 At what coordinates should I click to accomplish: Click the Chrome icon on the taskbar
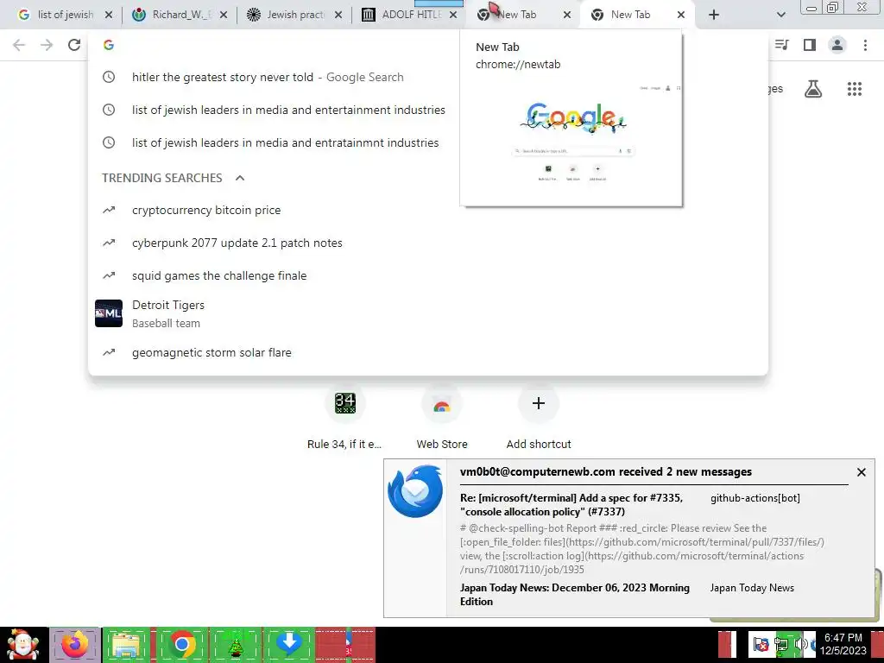(181, 645)
